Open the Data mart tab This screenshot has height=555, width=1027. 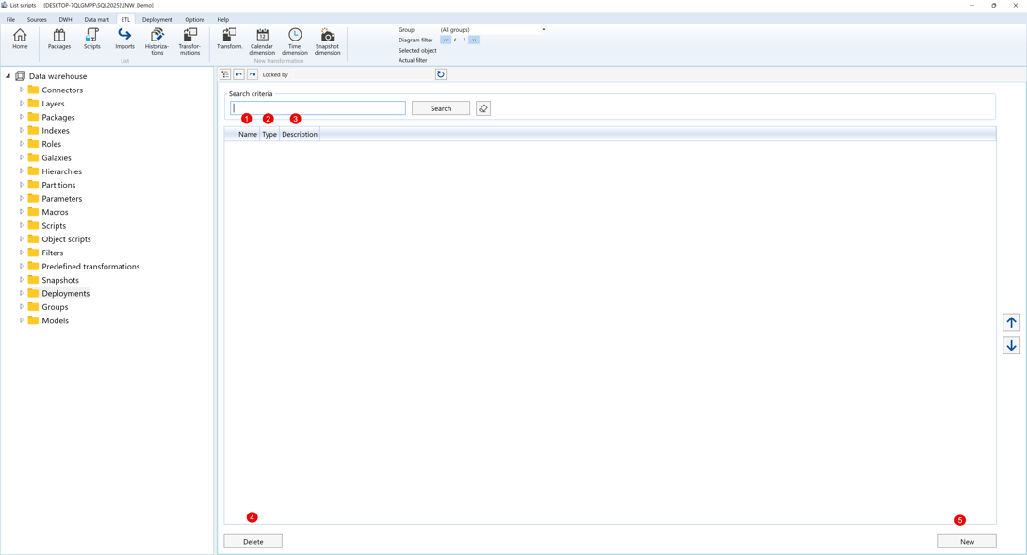96,19
